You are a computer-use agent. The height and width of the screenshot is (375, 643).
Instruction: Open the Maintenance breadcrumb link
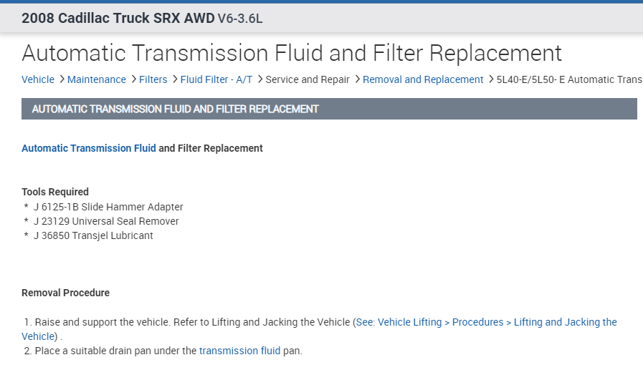(97, 79)
